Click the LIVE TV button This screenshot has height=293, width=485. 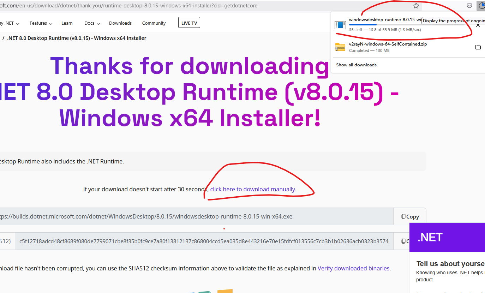pyautogui.click(x=189, y=23)
